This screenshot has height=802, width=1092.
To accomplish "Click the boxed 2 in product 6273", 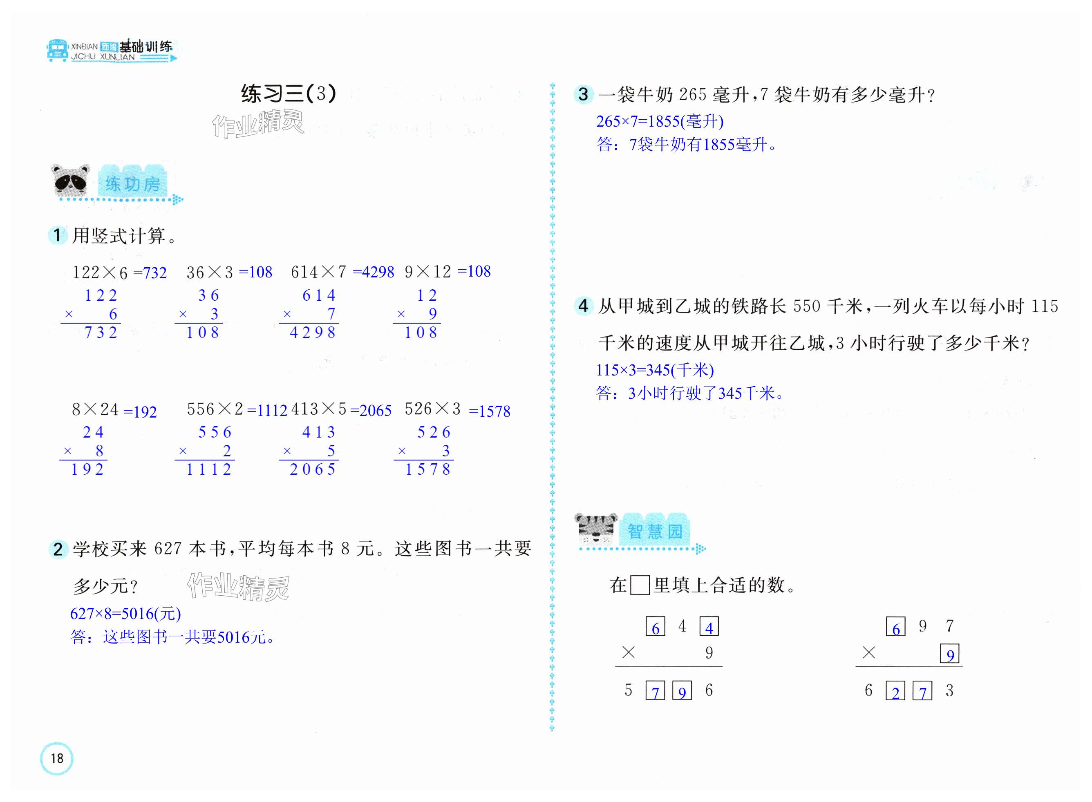I will 895,691.
